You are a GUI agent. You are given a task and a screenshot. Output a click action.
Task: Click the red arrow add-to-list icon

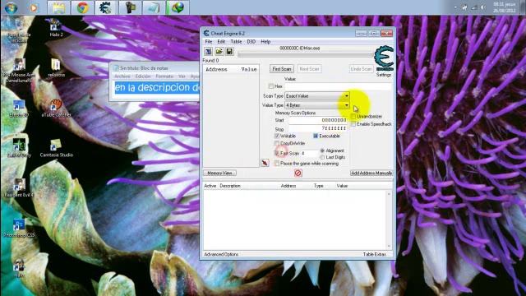(x=265, y=163)
